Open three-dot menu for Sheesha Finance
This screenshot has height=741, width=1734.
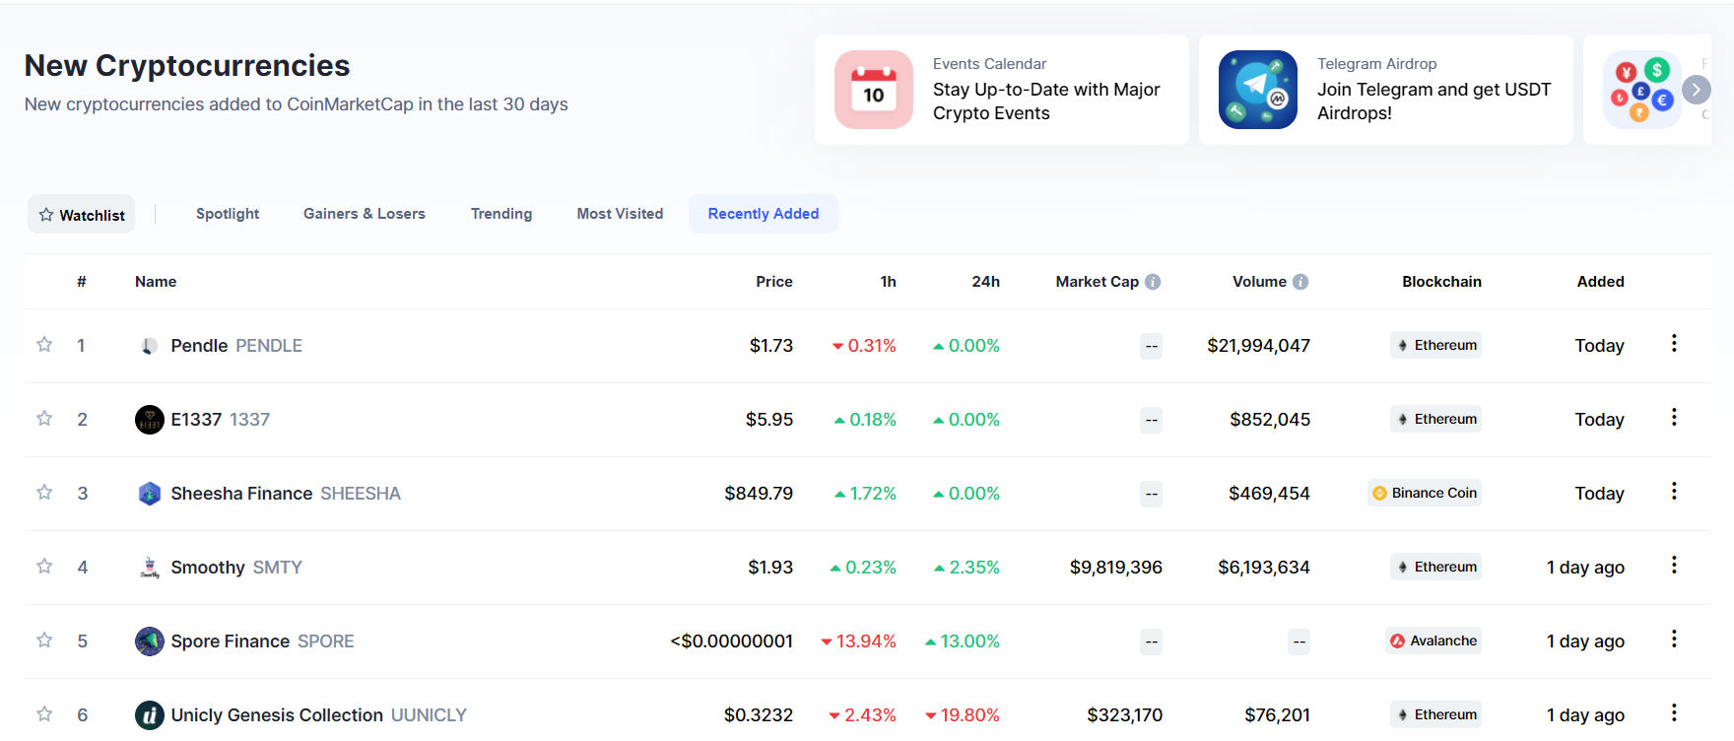[x=1674, y=492]
